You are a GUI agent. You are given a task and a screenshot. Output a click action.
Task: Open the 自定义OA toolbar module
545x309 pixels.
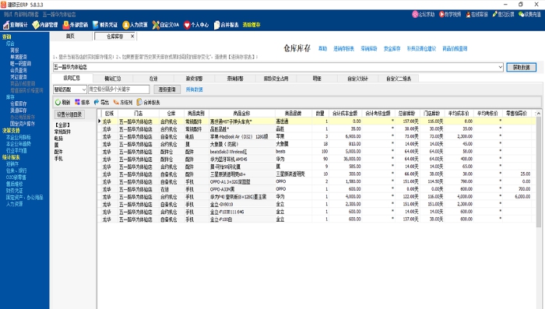click(x=166, y=25)
